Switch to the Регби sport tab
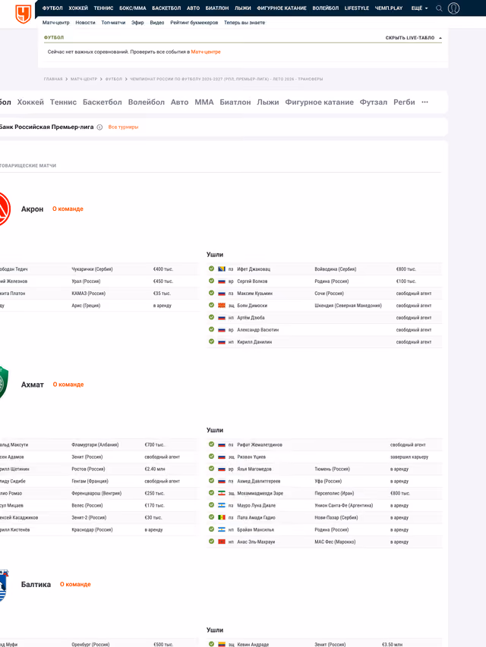Image resolution: width=486 pixels, height=647 pixels. tap(404, 102)
